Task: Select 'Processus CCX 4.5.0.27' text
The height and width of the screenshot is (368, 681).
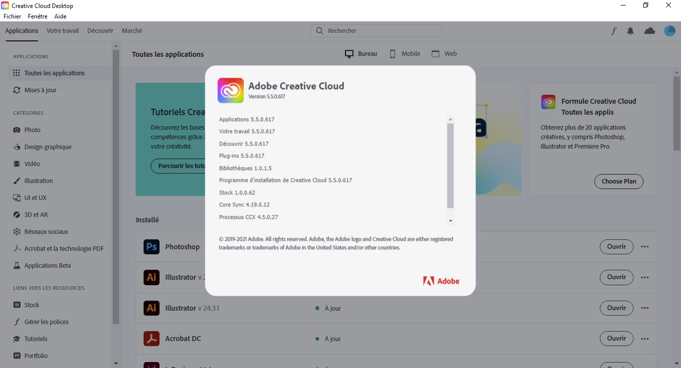Action: (249, 217)
